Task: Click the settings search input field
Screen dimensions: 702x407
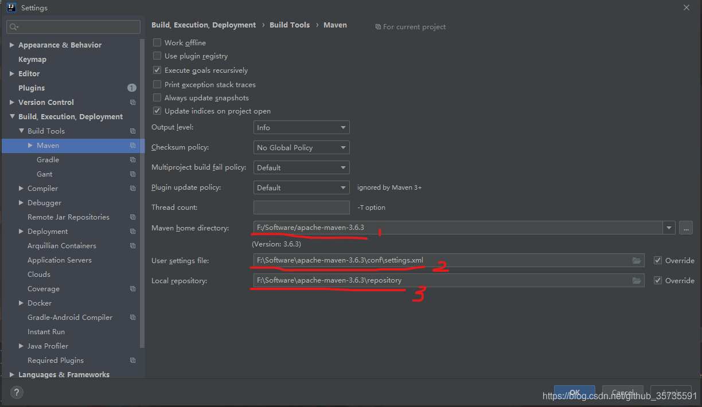Action: click(73, 27)
